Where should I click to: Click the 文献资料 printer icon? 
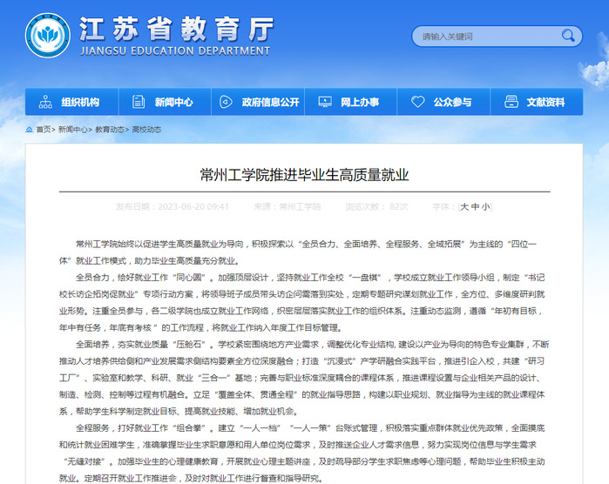(x=511, y=102)
